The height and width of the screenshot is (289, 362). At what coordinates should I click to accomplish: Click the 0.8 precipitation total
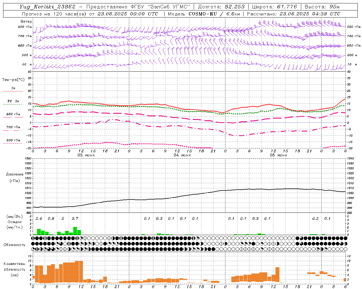(x=51, y=219)
